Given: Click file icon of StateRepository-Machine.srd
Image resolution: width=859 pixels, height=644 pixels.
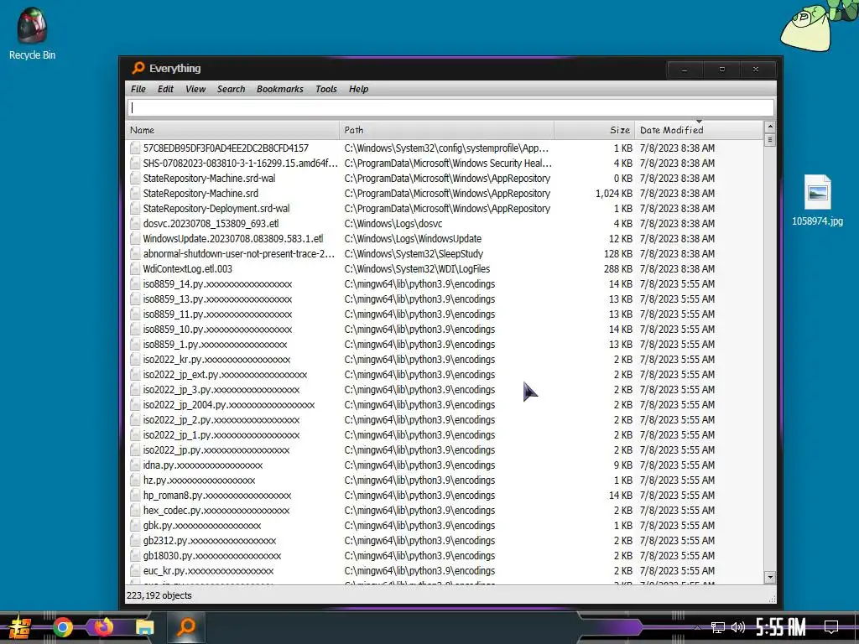Looking at the screenshot, I should [x=135, y=194].
